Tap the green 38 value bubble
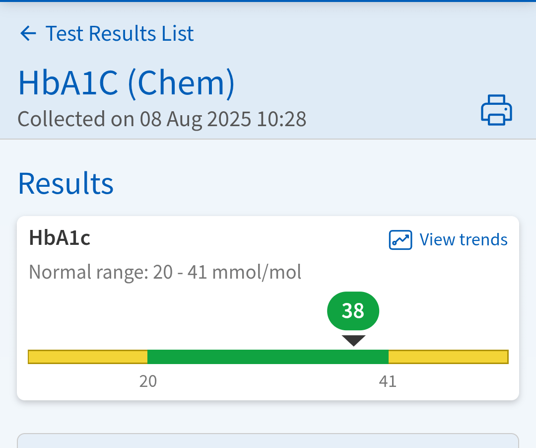536x448 pixels. [x=353, y=311]
